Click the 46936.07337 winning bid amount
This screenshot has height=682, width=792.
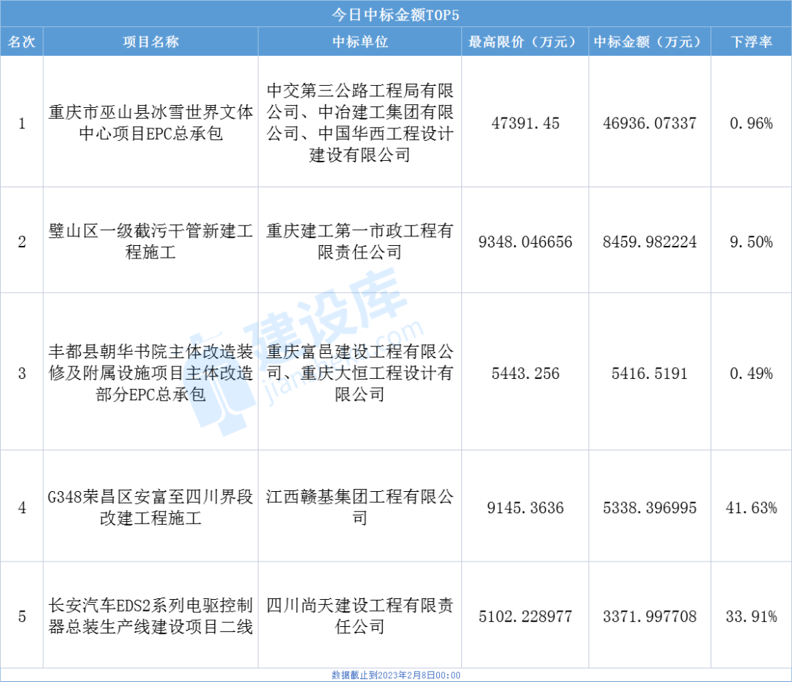(x=649, y=123)
